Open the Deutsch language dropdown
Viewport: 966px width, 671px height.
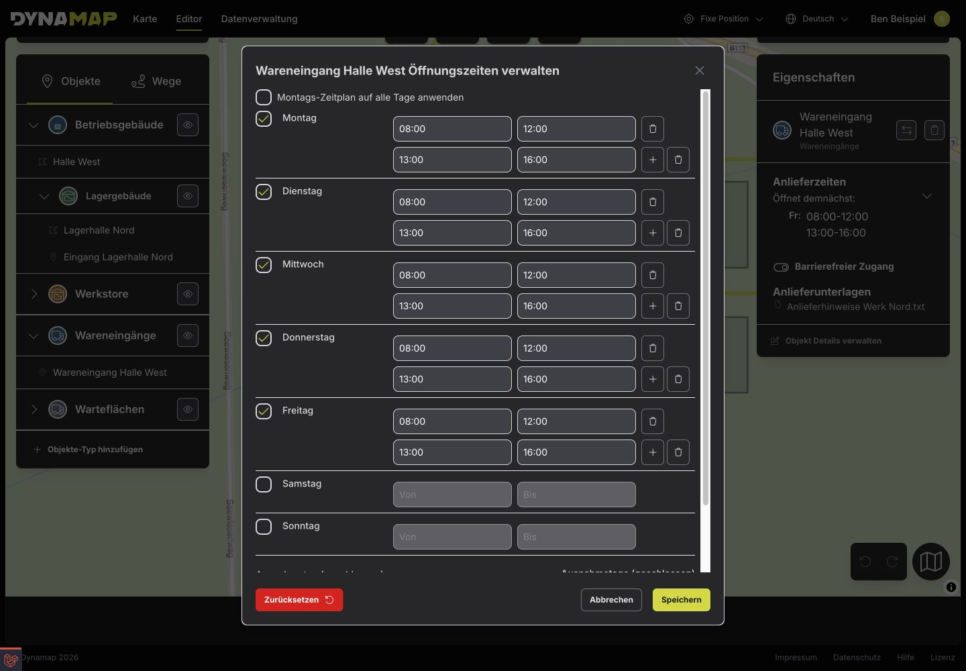click(817, 19)
